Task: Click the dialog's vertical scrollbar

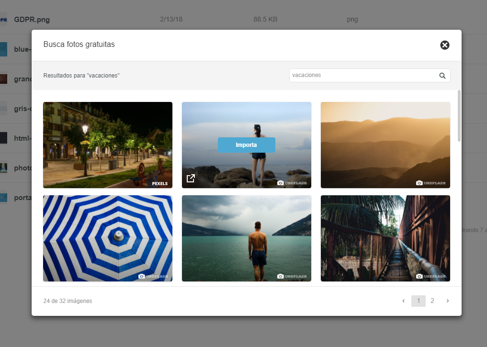Action: pyautogui.click(x=459, y=116)
